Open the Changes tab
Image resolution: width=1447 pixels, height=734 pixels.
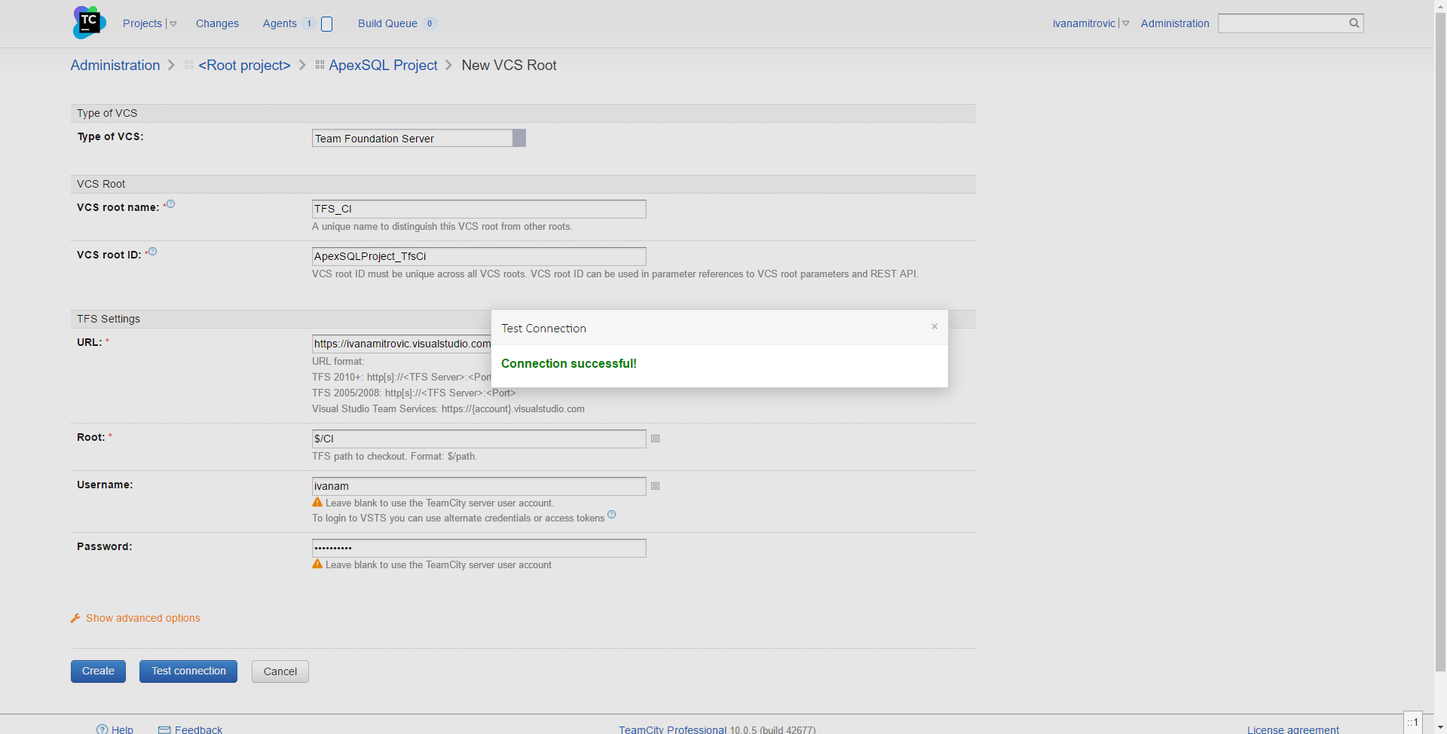click(x=217, y=23)
